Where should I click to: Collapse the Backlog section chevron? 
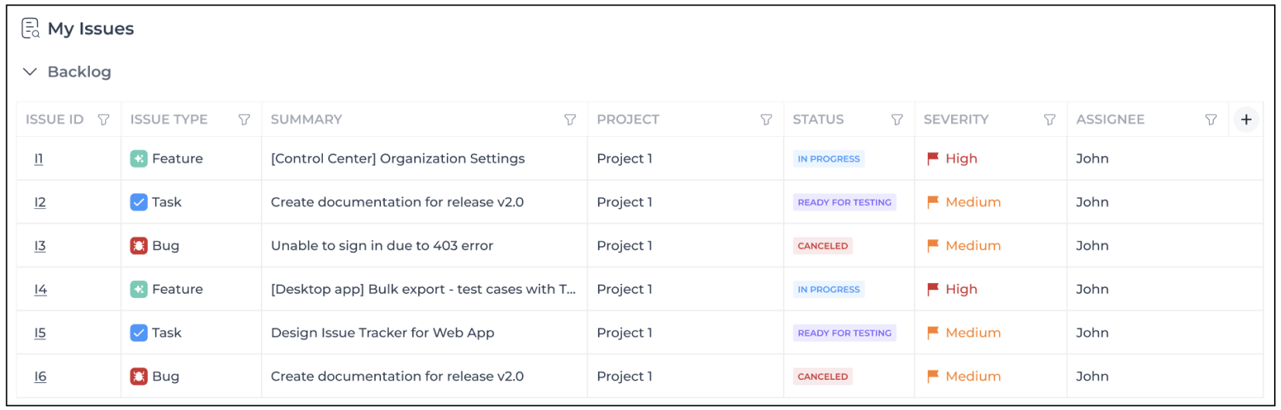coord(30,72)
